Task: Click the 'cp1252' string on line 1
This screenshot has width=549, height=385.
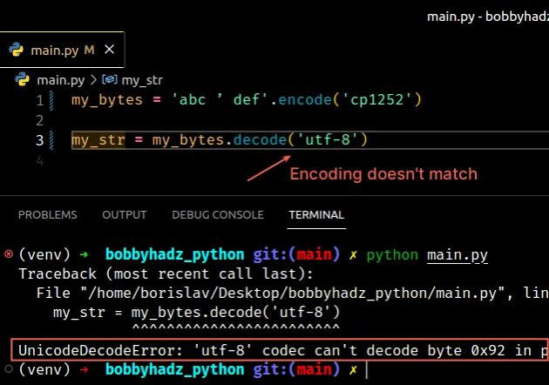Action: click(376, 100)
